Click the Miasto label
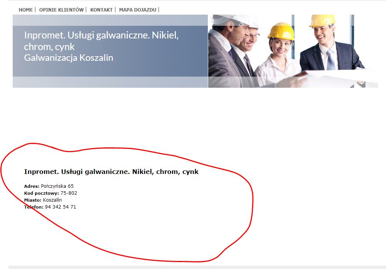Viewport: 386px width, 269px height. coord(32,200)
